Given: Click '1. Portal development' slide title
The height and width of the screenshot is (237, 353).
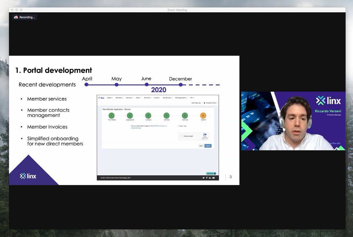Looking at the screenshot, I should (x=54, y=70).
